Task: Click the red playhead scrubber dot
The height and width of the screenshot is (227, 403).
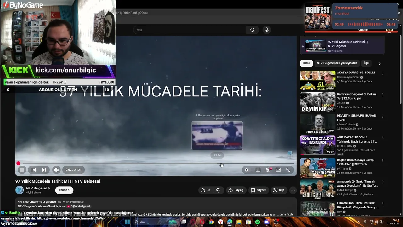Action: [18, 163]
